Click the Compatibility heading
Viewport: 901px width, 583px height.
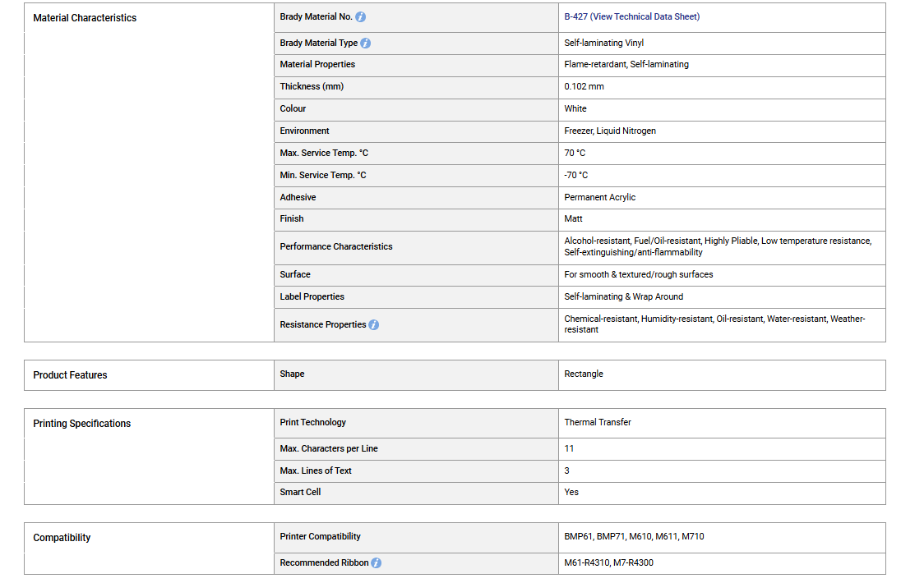(x=62, y=538)
